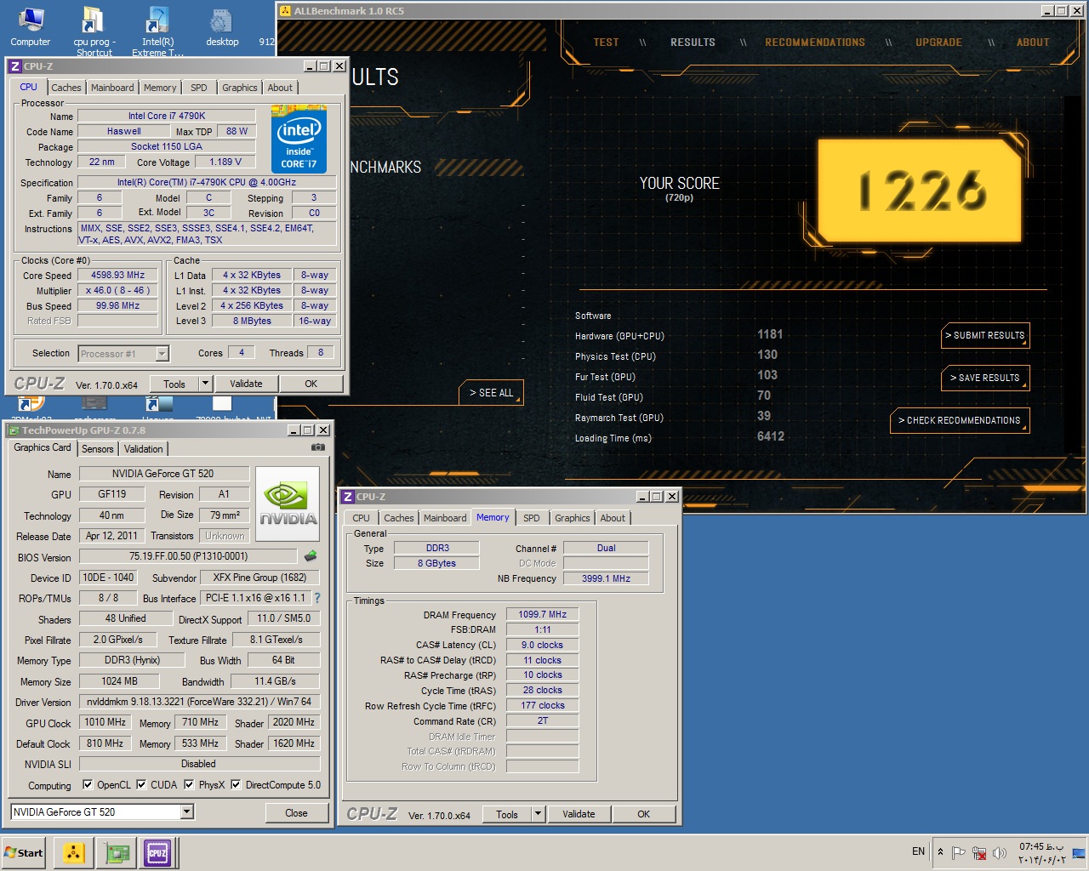Toggle the PhysX checkbox

tap(189, 784)
